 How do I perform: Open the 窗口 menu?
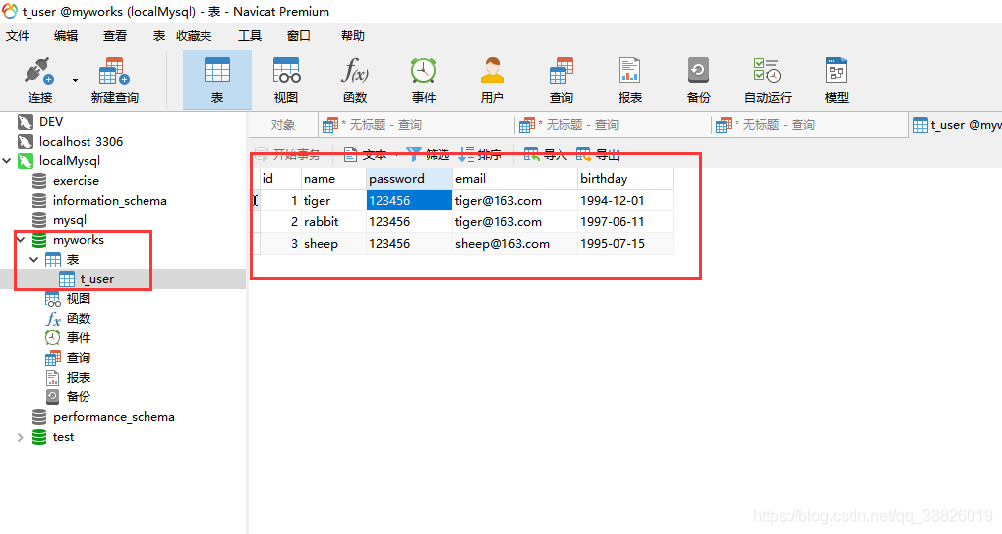tap(298, 36)
